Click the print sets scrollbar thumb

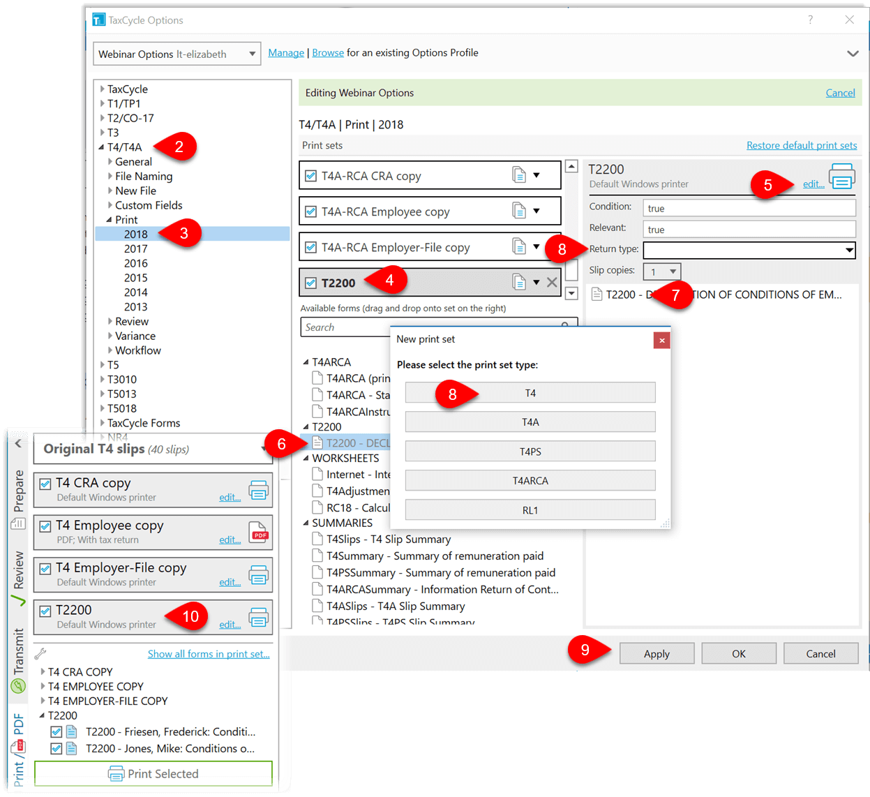(571, 269)
